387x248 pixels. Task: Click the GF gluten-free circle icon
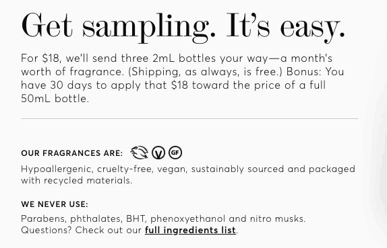[175, 153]
